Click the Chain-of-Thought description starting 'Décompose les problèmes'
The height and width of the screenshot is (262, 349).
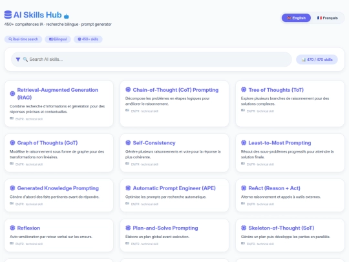(x=167, y=101)
